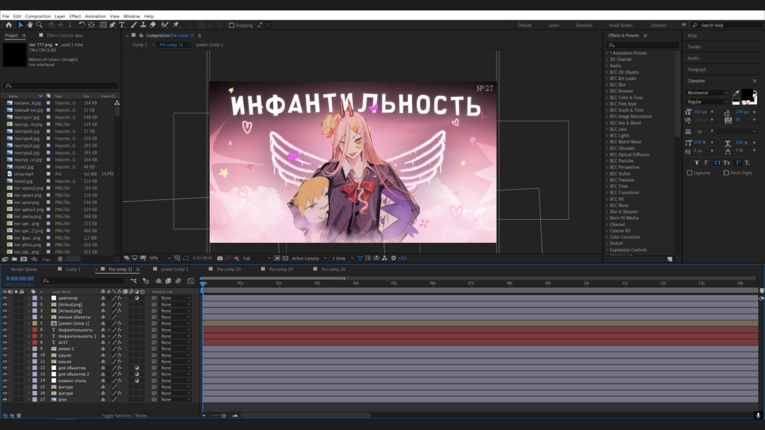Open the 1 View layout dropdown
Image resolution: width=765 pixels, height=430 pixels.
pos(342,258)
